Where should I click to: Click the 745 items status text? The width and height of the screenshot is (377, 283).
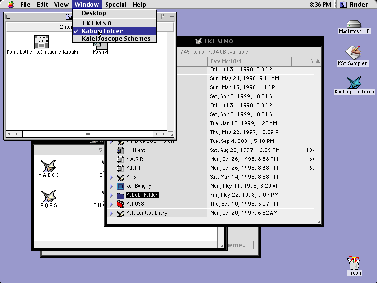pyautogui.click(x=214, y=52)
